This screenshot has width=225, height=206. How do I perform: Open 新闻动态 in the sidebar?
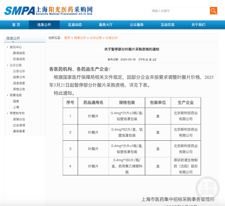19,53
